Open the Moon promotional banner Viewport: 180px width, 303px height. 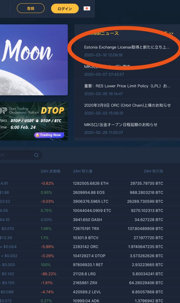tap(34, 60)
